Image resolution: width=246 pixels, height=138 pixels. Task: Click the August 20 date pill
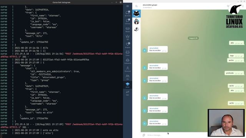tap(193, 38)
